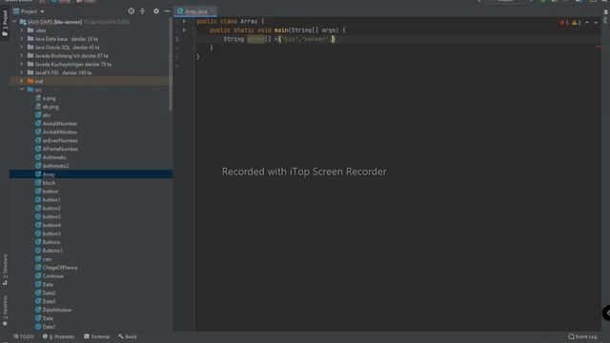Open the Project view dropdown

(x=29, y=11)
